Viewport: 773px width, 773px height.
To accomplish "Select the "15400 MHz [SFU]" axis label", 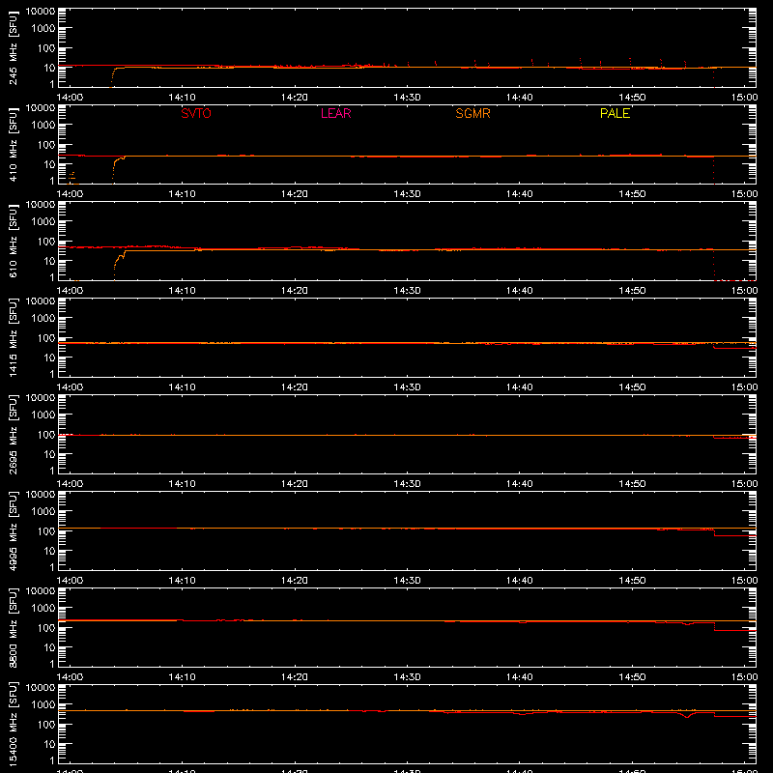I will coord(14,724).
